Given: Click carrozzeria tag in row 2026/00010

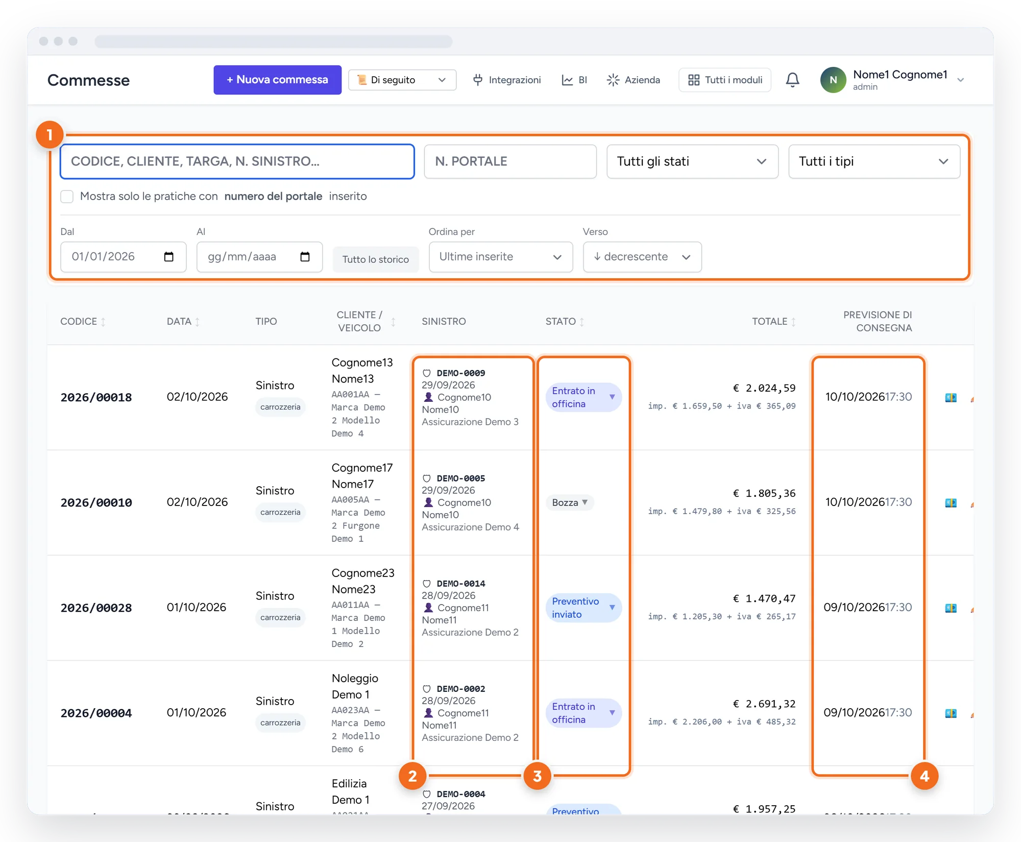Looking at the screenshot, I should pos(280,512).
